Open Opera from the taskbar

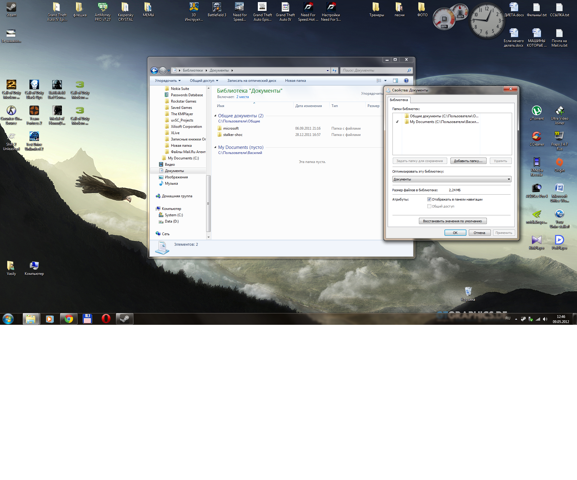[106, 319]
